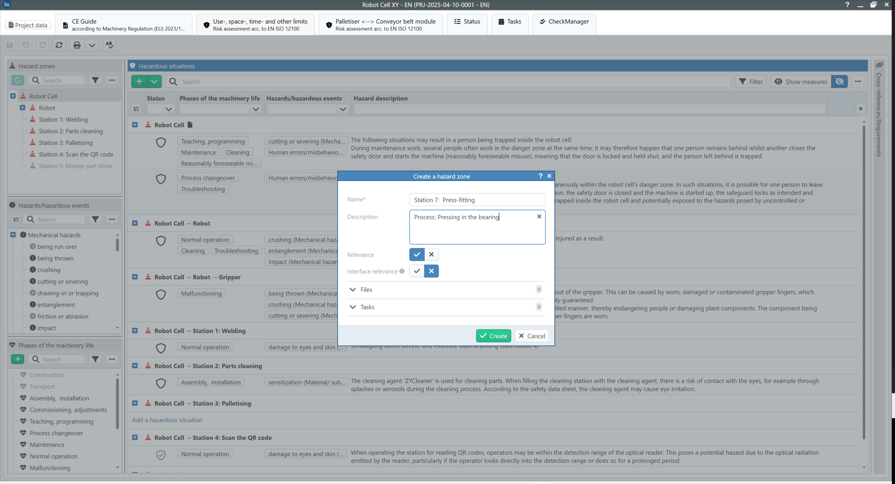Click Hazardous situations vertical scrollbar
Viewport: 895px width, 484px height.
864,282
